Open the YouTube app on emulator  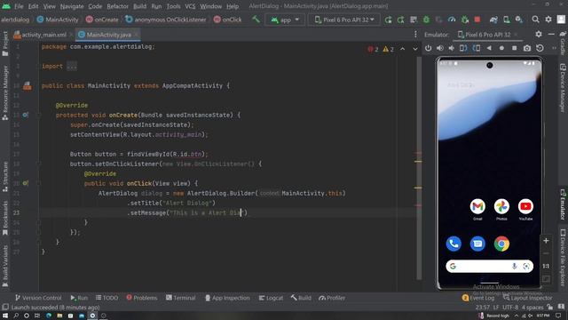click(x=525, y=209)
